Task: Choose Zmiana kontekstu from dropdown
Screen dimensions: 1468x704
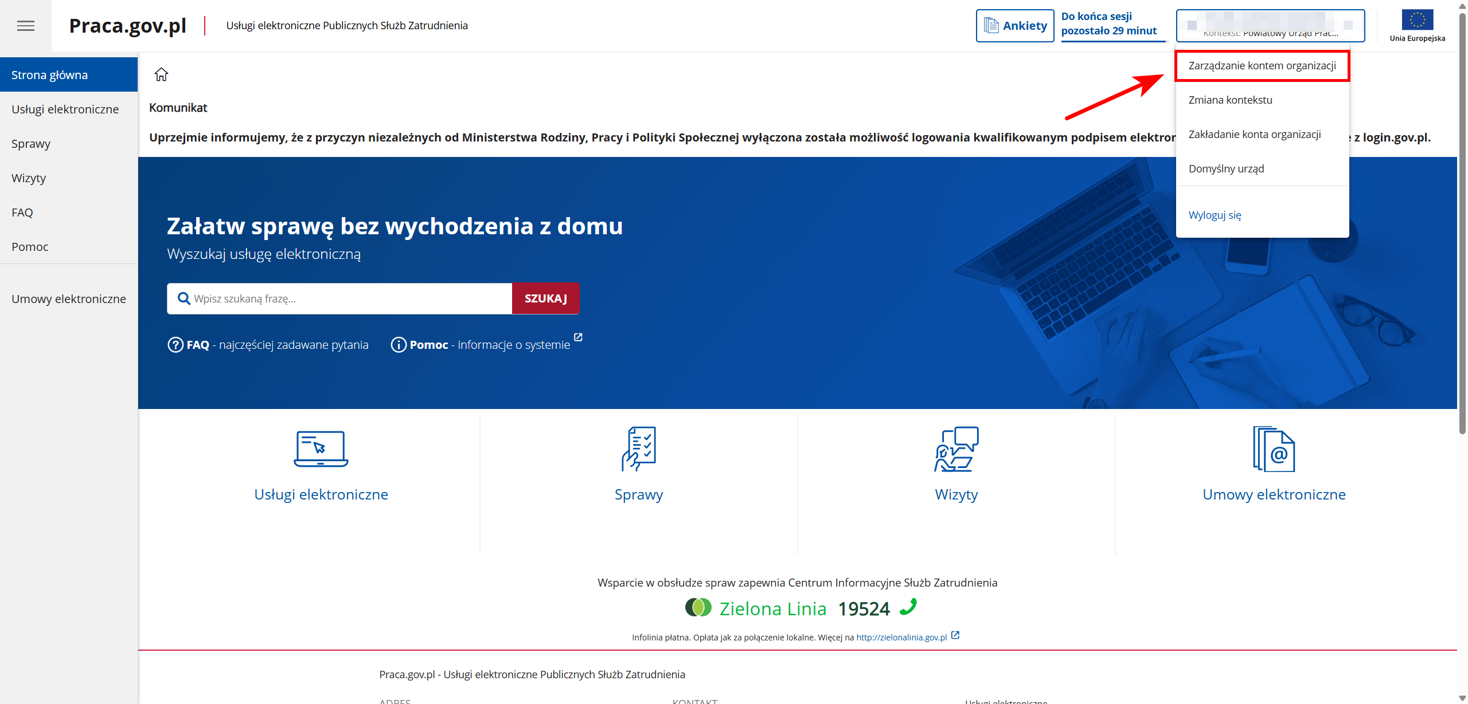Action: [1262, 100]
